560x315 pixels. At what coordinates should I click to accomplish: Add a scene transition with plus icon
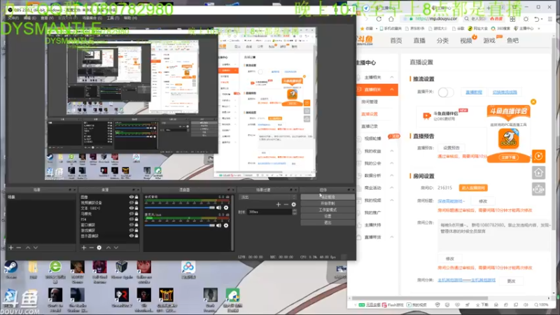click(x=278, y=204)
